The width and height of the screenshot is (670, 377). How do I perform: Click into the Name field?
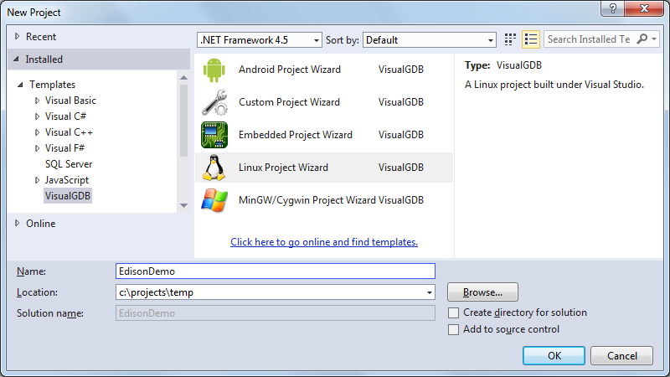(x=276, y=271)
